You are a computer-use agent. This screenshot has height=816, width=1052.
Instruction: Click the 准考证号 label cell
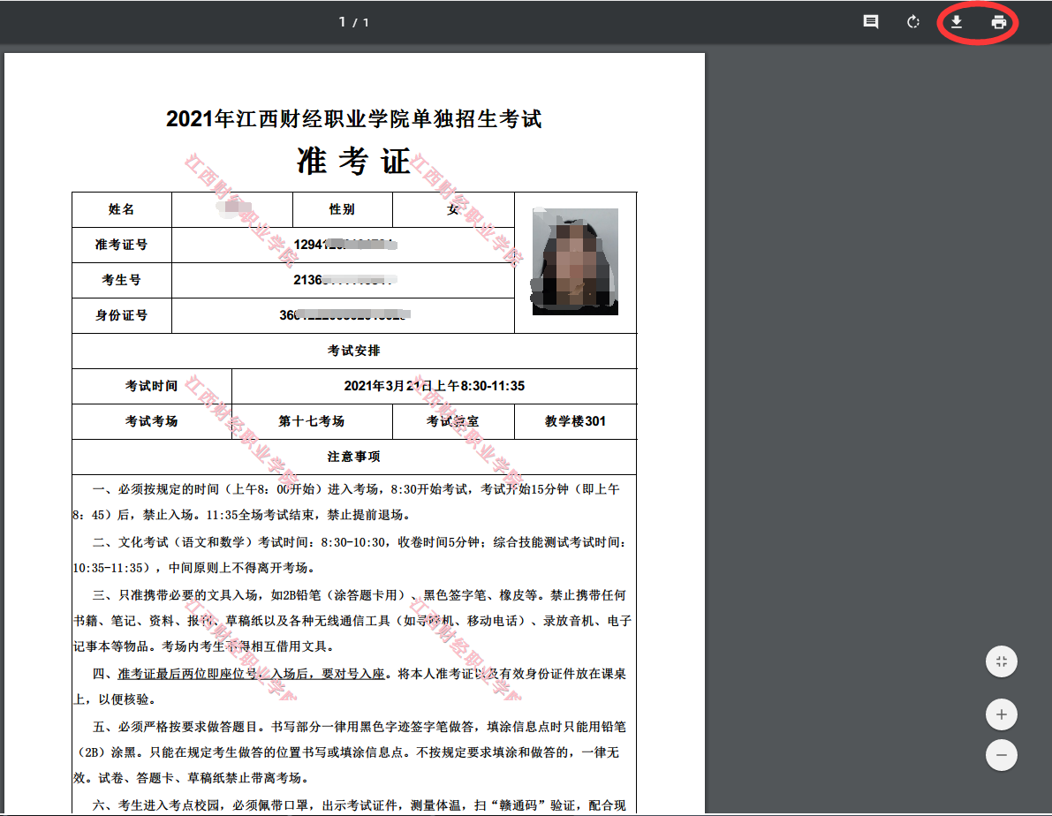click(x=122, y=245)
